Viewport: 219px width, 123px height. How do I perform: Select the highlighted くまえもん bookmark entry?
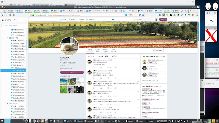(13, 71)
